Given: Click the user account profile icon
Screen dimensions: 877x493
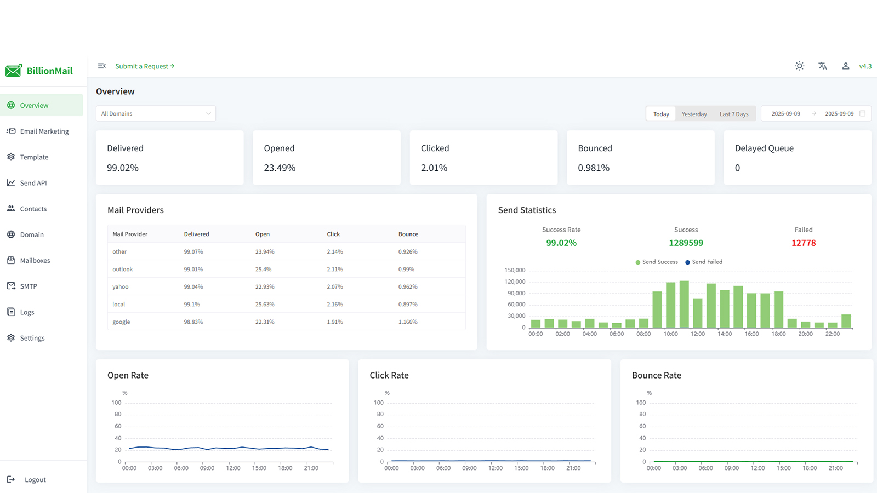Looking at the screenshot, I should (x=846, y=66).
